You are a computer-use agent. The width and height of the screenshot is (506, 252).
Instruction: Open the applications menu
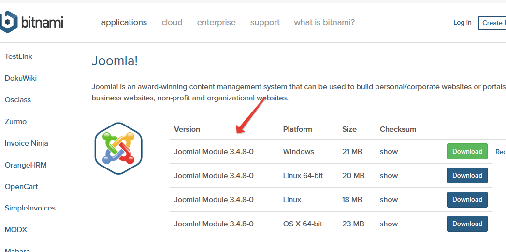pos(124,22)
